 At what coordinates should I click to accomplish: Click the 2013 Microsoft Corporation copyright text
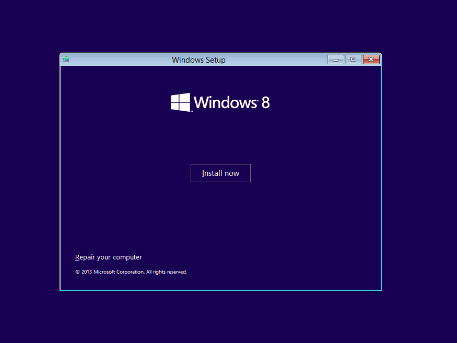click(x=131, y=272)
